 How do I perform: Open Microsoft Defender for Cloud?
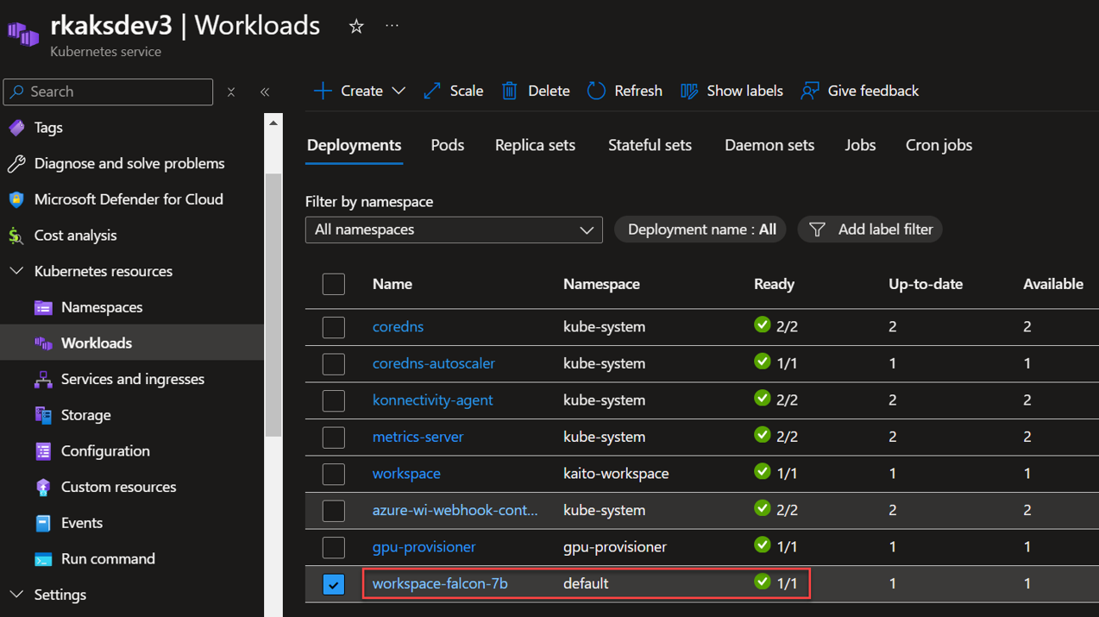(x=129, y=199)
